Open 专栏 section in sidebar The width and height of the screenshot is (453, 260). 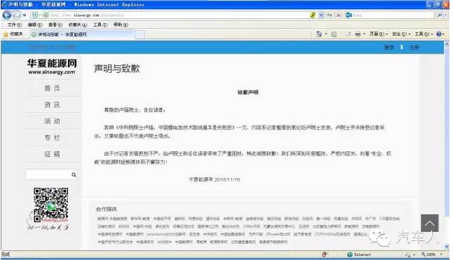click(53, 137)
